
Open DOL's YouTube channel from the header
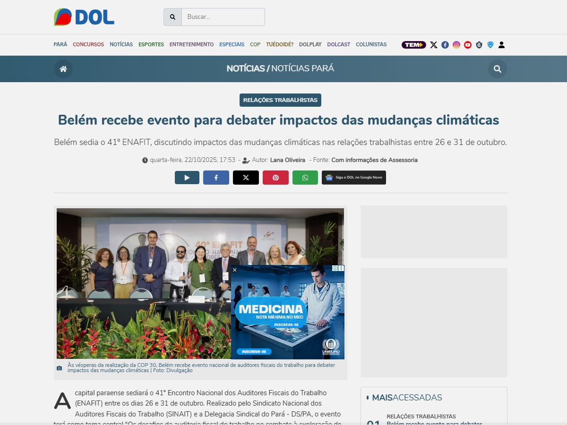468,45
